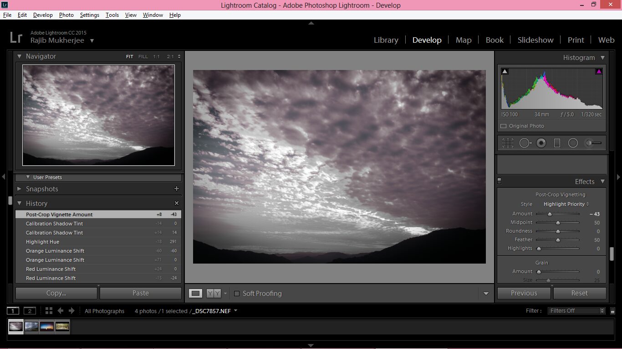This screenshot has width=622, height=349.
Task: Switch to the Slideshow module
Action: coord(535,40)
